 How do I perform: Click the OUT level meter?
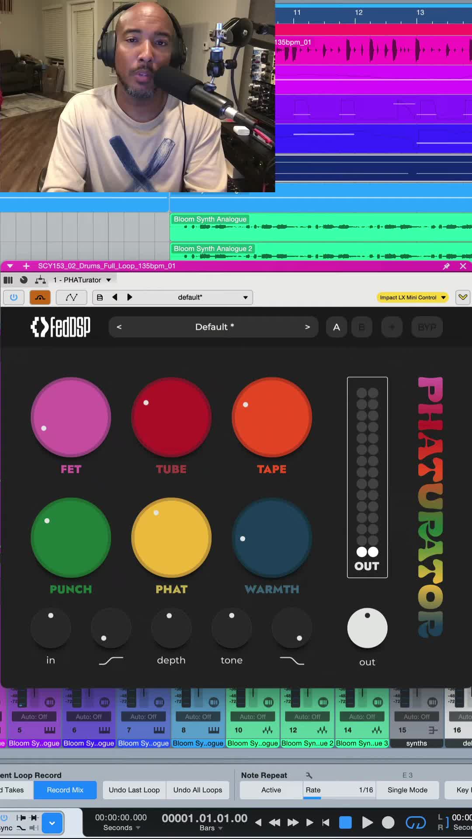pyautogui.click(x=368, y=477)
